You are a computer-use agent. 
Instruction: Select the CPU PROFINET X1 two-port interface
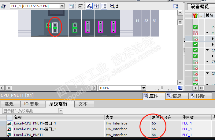coord(55,28)
